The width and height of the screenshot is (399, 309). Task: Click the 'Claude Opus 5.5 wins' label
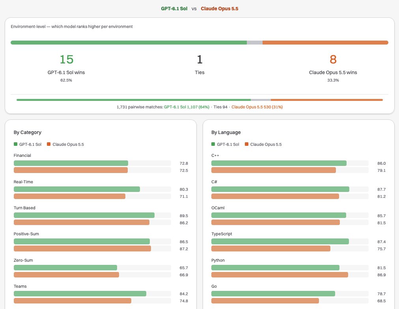point(333,73)
